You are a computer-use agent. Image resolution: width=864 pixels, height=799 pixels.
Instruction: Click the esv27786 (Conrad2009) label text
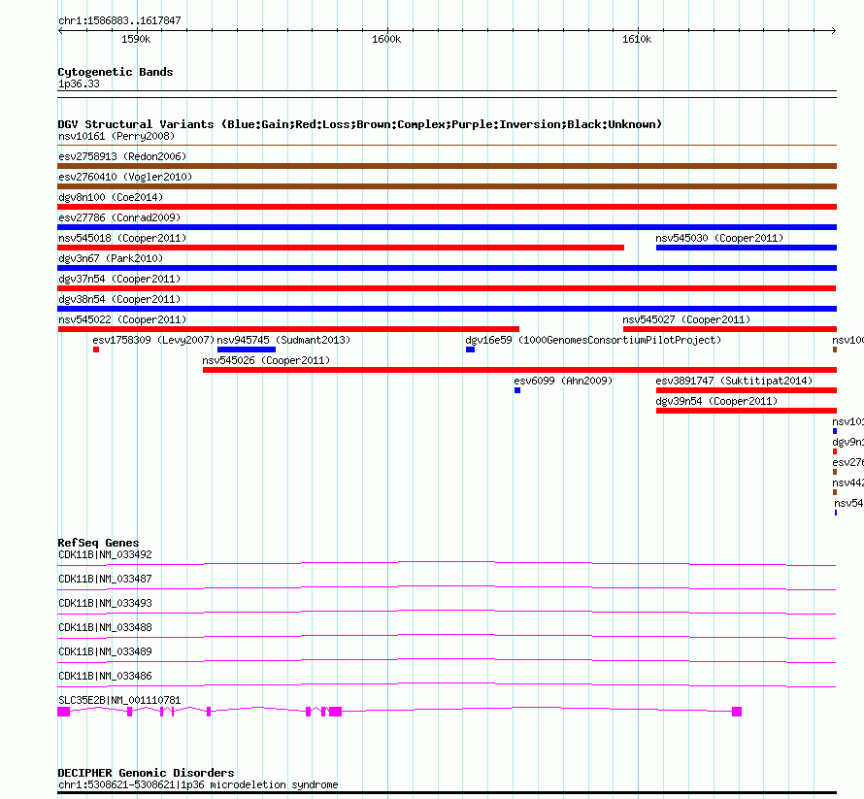[119, 217]
